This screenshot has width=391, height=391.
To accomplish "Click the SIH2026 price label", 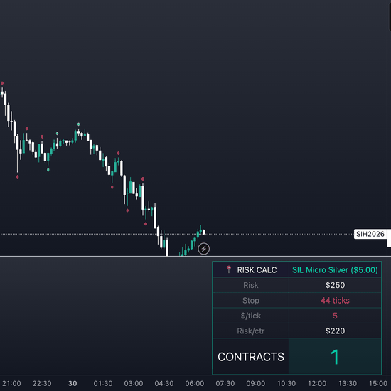I will click(x=370, y=234).
